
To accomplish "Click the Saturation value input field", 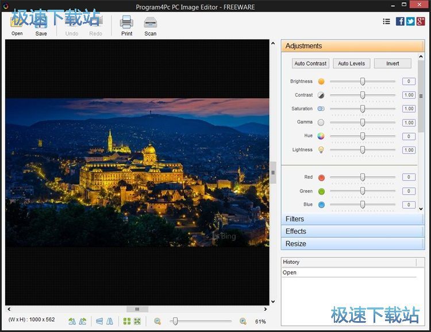I will [x=409, y=109].
